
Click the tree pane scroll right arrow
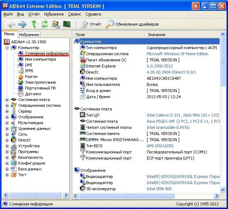coord(66,195)
